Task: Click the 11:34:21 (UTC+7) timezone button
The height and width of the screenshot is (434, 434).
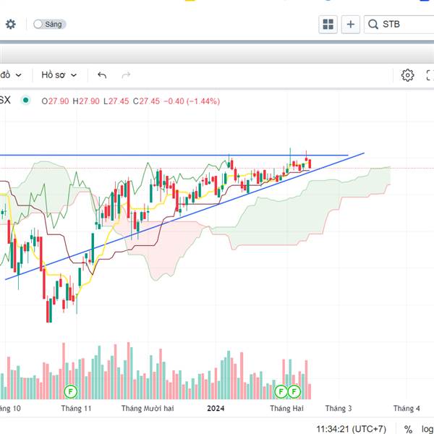Action: tap(351, 429)
